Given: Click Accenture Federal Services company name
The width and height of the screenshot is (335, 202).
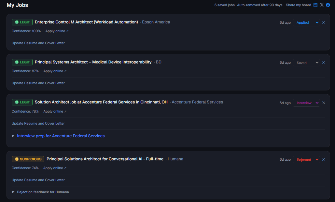Looking at the screenshot, I should coord(197,102).
